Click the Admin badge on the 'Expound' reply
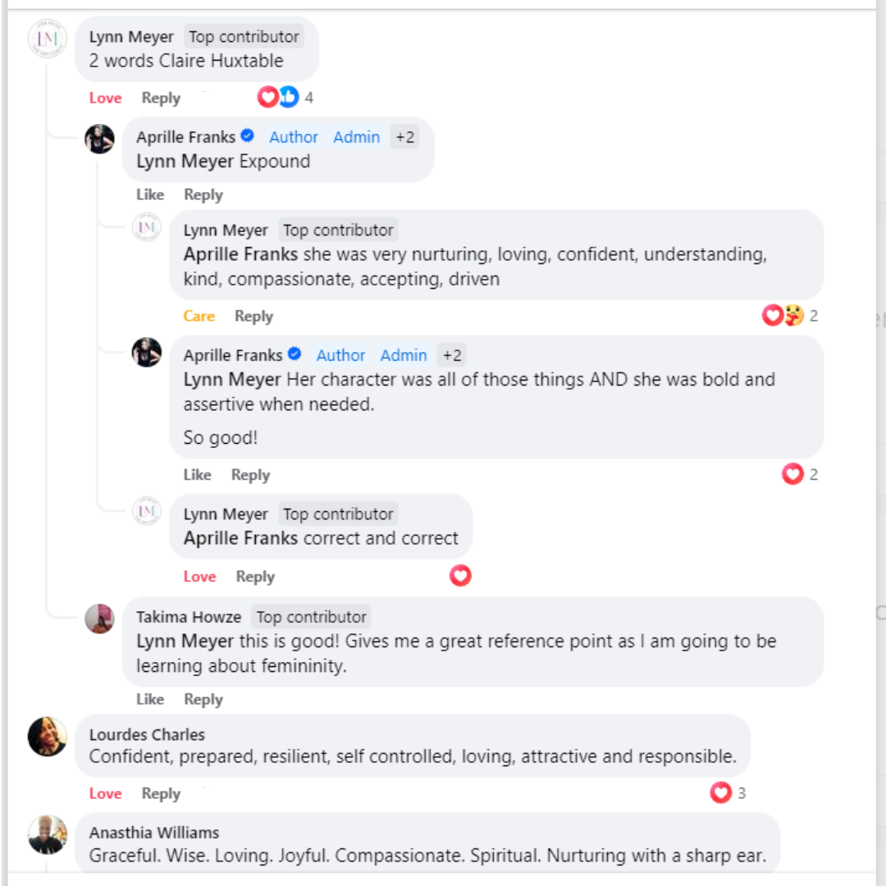The height and width of the screenshot is (886, 886). (356, 137)
